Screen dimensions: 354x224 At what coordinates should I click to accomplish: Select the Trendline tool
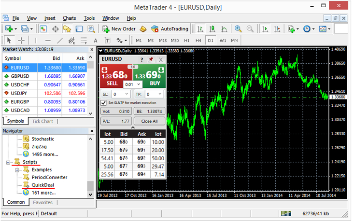coord(60,41)
